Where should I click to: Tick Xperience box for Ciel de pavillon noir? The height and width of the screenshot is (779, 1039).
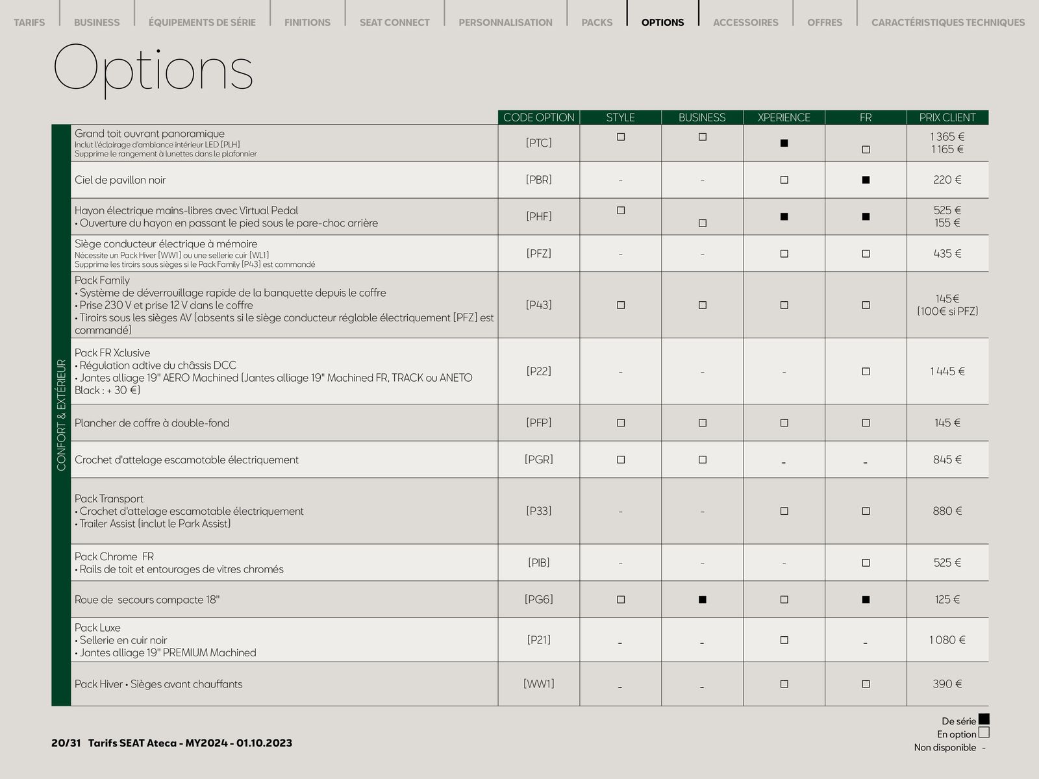click(x=784, y=180)
